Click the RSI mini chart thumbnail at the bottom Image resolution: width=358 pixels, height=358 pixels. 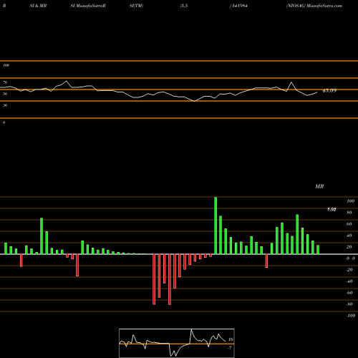[x=177, y=343]
